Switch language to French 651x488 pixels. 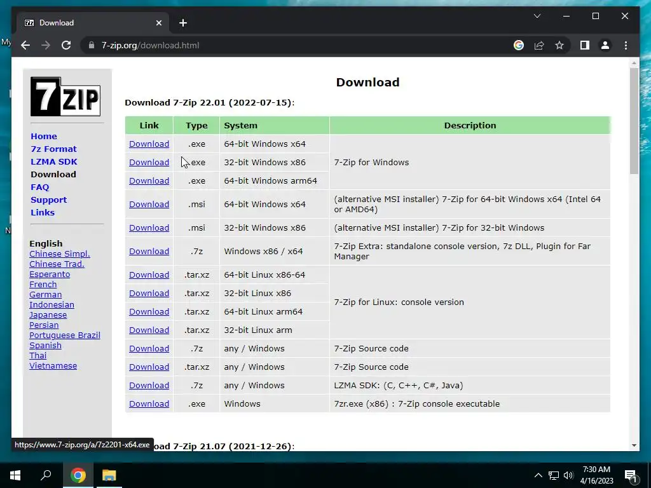[43, 284]
